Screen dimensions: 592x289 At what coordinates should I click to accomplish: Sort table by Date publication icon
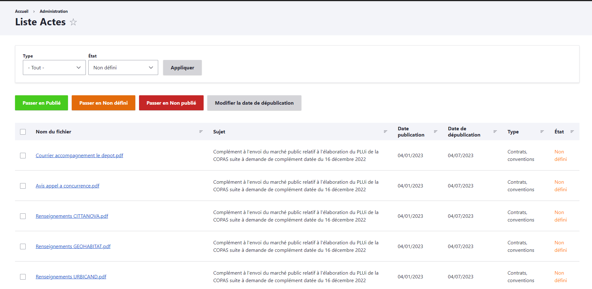(x=435, y=132)
